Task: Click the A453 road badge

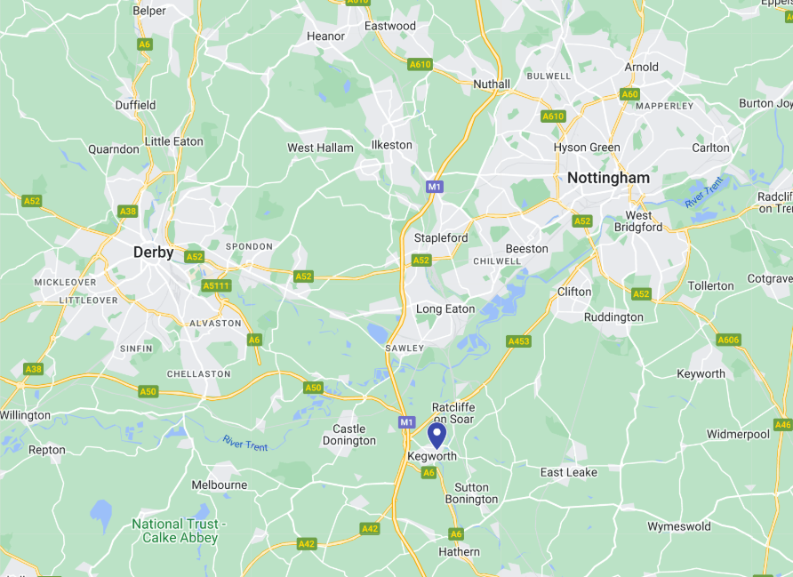Action: pos(519,341)
